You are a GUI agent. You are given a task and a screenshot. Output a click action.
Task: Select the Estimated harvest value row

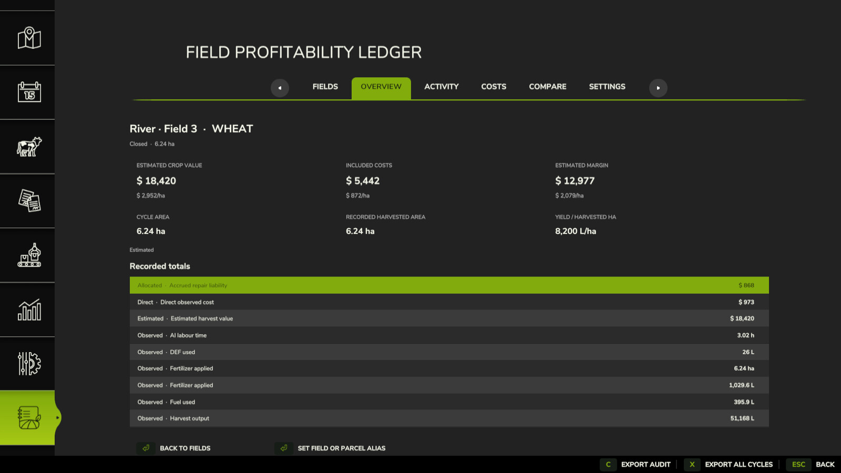[x=449, y=318]
